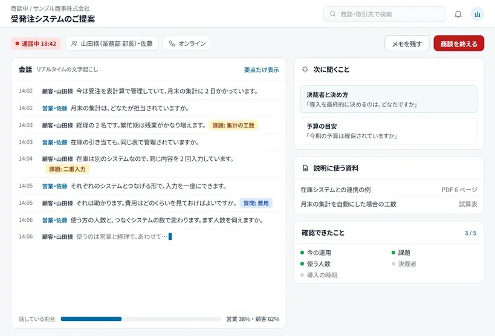Image resolution: width=495 pixels, height=336 pixels.
Task: Click the 導入の時期 checklist item
Action: [319, 275]
